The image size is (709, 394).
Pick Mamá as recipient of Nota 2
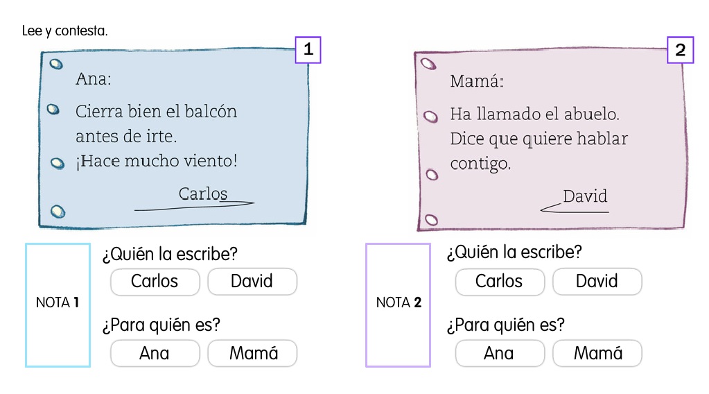[597, 354]
